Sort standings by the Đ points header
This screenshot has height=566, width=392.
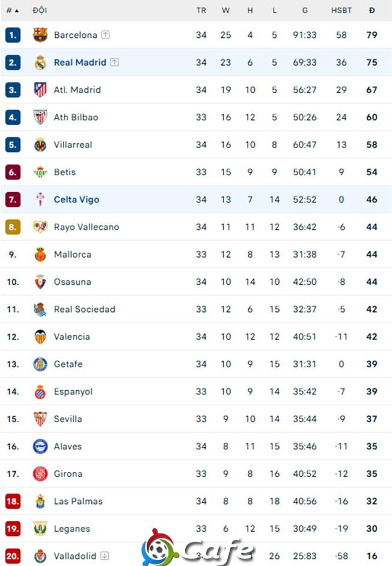pos(372,10)
